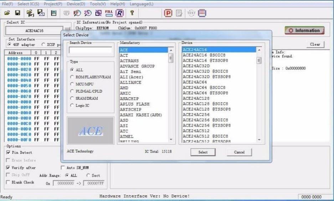Click the ACE24AC16 Select IC button
The height and width of the screenshot is (201, 334).
(34, 31)
